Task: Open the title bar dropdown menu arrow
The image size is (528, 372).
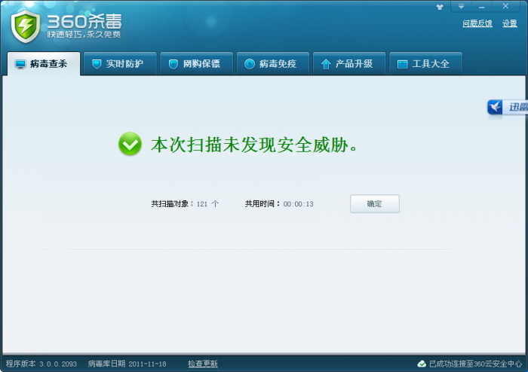Action: pyautogui.click(x=461, y=6)
